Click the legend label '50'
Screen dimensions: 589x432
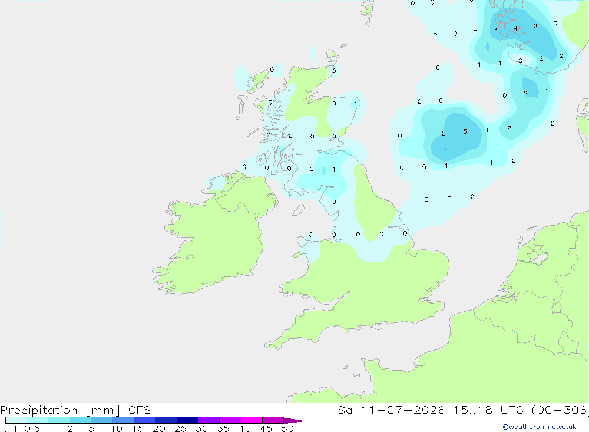tap(287, 428)
